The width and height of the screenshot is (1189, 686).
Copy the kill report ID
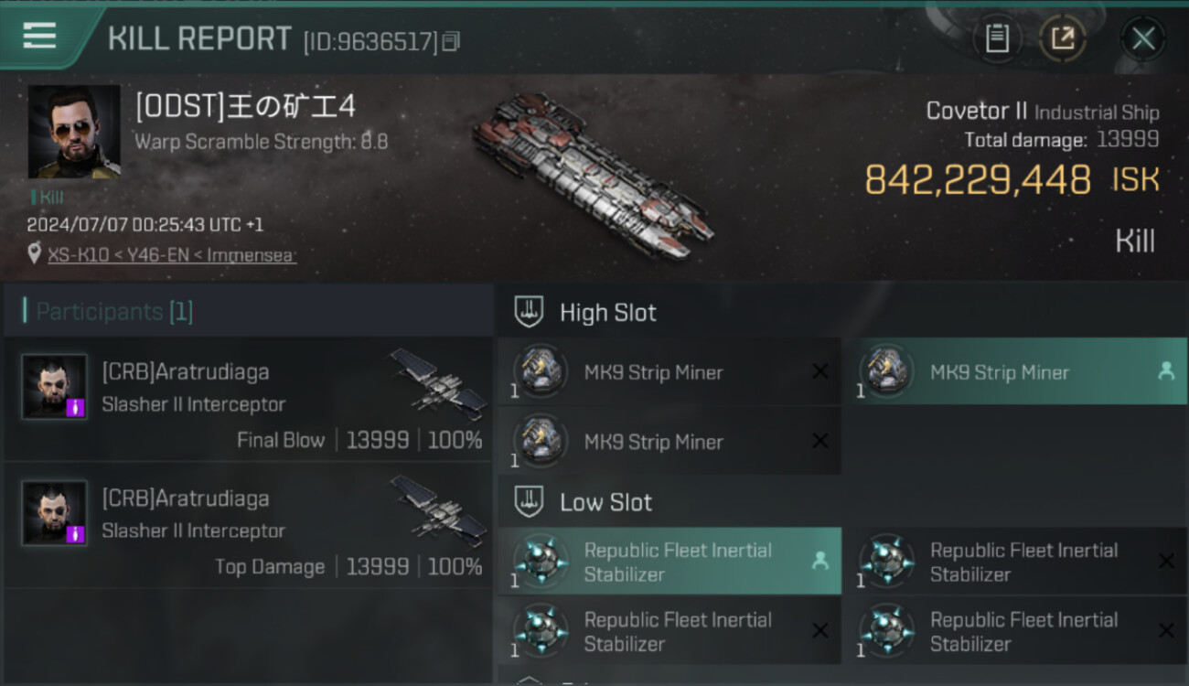coord(451,41)
